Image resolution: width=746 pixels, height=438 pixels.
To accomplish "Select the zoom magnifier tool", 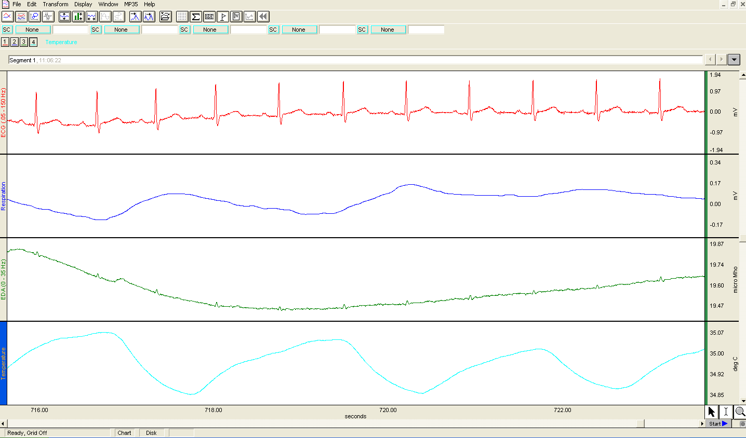I will coord(740,412).
